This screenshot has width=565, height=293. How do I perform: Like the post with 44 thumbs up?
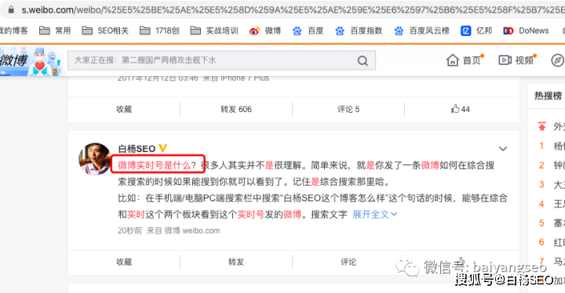click(460, 109)
